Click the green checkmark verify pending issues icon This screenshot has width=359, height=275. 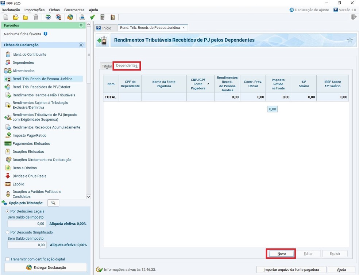point(92,17)
